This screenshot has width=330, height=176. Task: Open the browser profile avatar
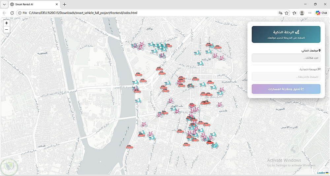[x=302, y=13]
